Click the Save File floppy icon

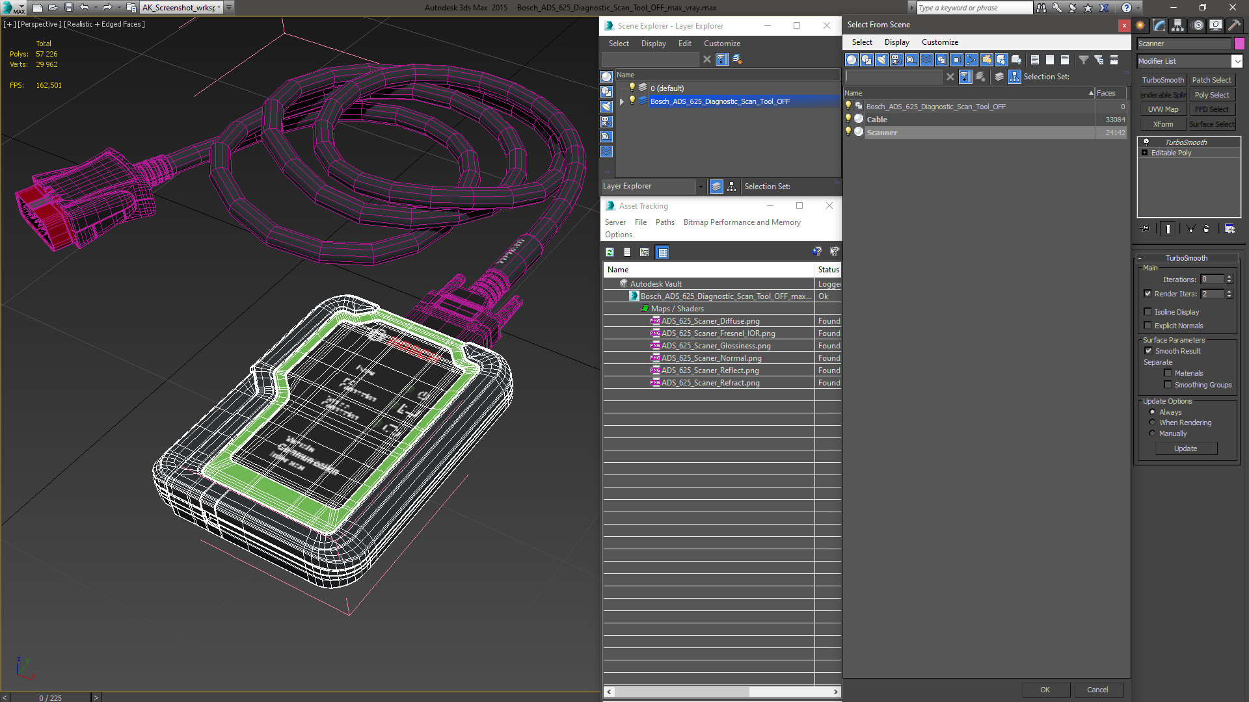(x=69, y=8)
